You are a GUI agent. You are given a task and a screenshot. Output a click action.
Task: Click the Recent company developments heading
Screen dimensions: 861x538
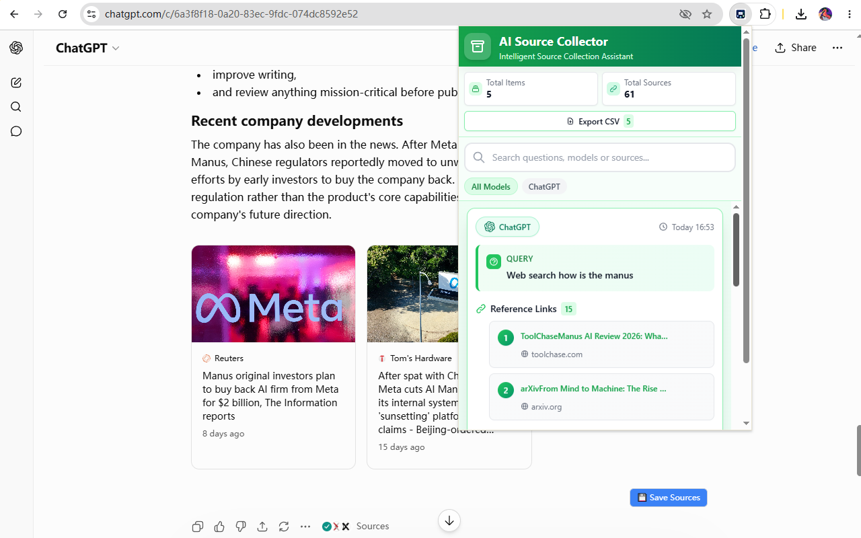pos(297,121)
